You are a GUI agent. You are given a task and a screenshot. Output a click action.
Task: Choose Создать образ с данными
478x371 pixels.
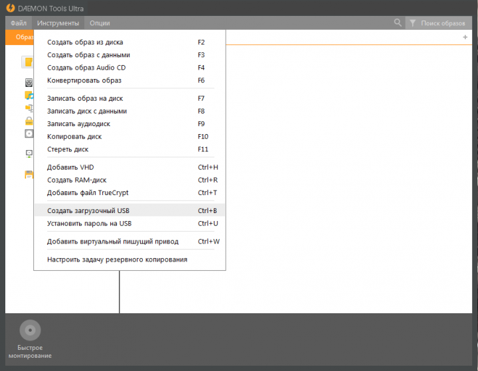[x=129, y=55]
